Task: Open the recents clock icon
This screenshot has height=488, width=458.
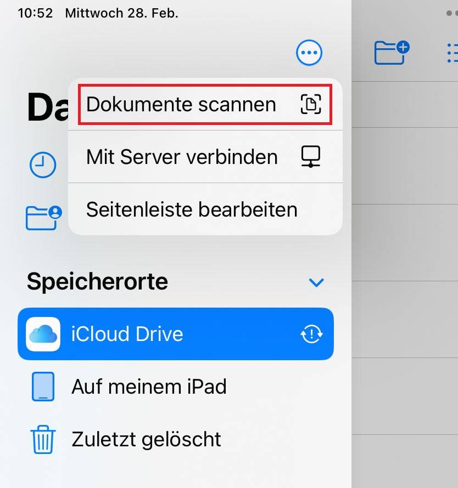Action: point(43,164)
